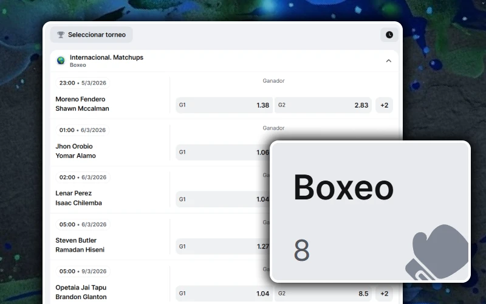Screen dimensions: 486x304
Task: Open the Jhon Orobio match
Action: point(74,147)
